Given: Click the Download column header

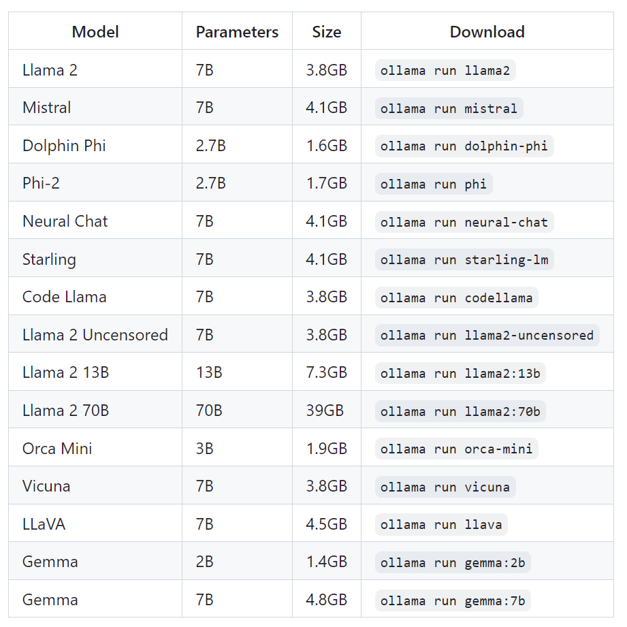Looking at the screenshot, I should [487, 32].
